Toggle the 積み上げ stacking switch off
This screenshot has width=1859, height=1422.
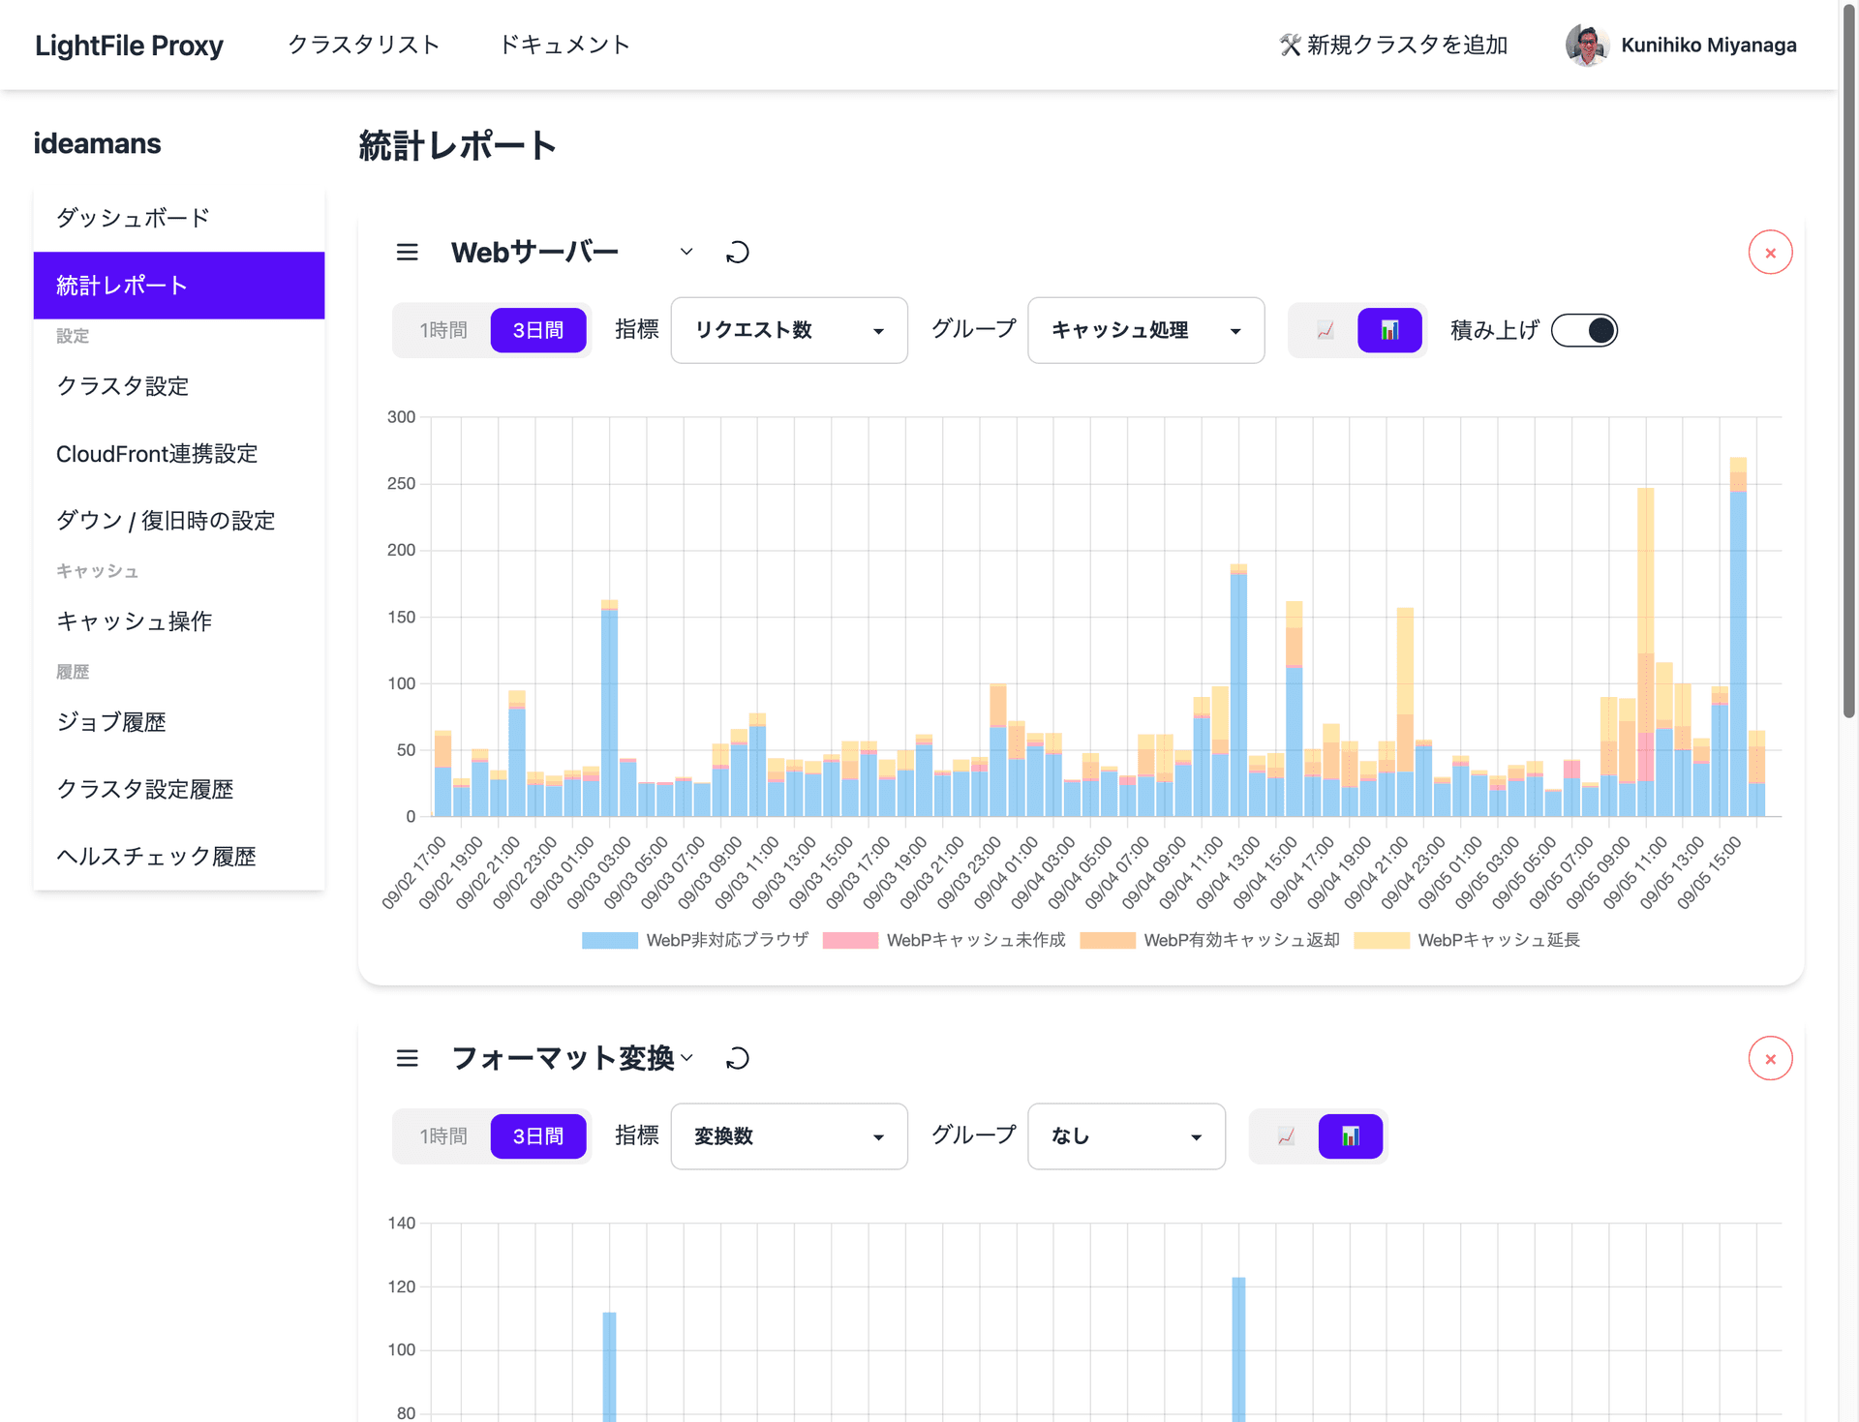pos(1584,330)
